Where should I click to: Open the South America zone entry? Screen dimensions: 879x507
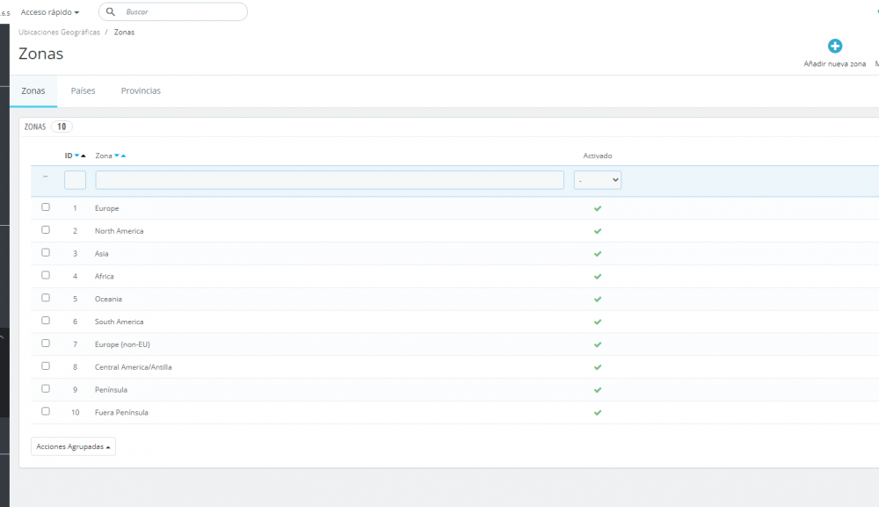coord(119,321)
